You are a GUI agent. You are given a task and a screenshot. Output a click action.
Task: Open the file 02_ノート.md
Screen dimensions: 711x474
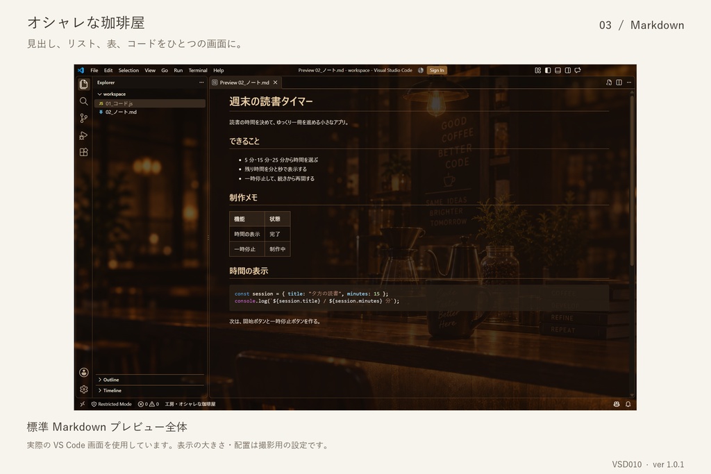(x=150, y=112)
